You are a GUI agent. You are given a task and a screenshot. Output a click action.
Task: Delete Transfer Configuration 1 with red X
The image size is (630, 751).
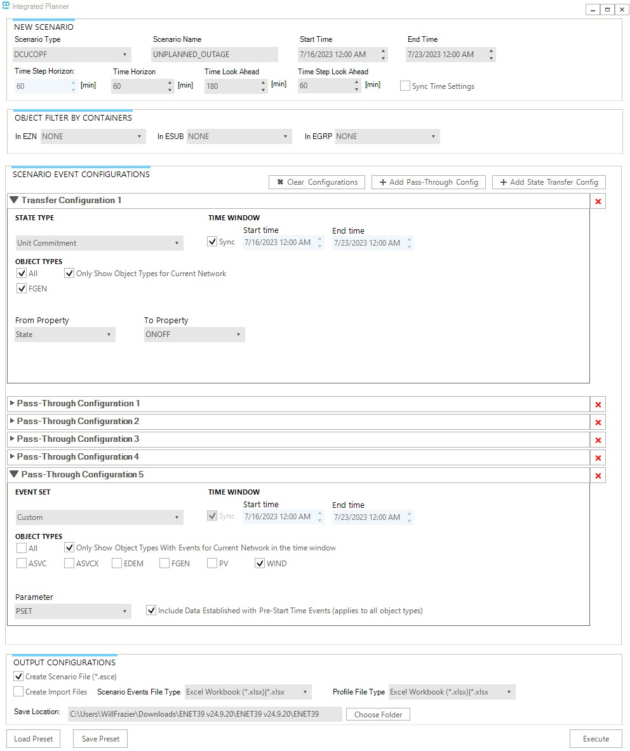pos(598,201)
